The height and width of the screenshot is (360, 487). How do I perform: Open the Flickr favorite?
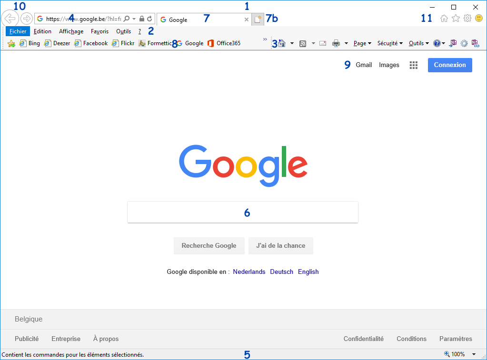(x=123, y=43)
